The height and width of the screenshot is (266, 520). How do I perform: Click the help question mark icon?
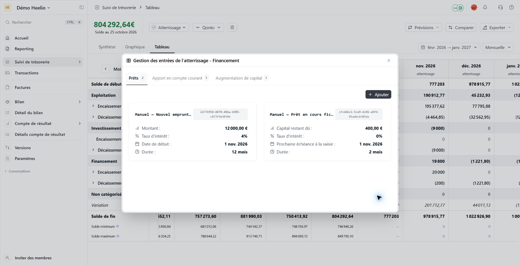point(511,8)
